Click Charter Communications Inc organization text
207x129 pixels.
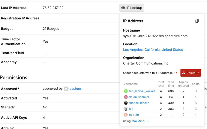coord(146,63)
